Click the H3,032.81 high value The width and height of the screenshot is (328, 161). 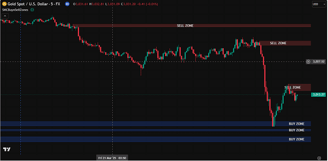pyautogui.click(x=96, y=4)
